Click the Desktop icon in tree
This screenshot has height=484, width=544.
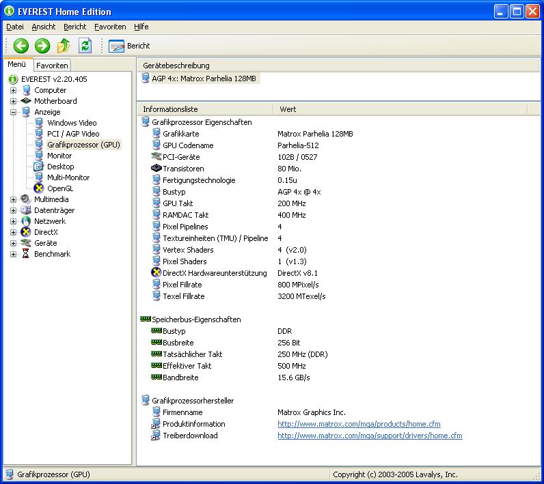pos(38,167)
